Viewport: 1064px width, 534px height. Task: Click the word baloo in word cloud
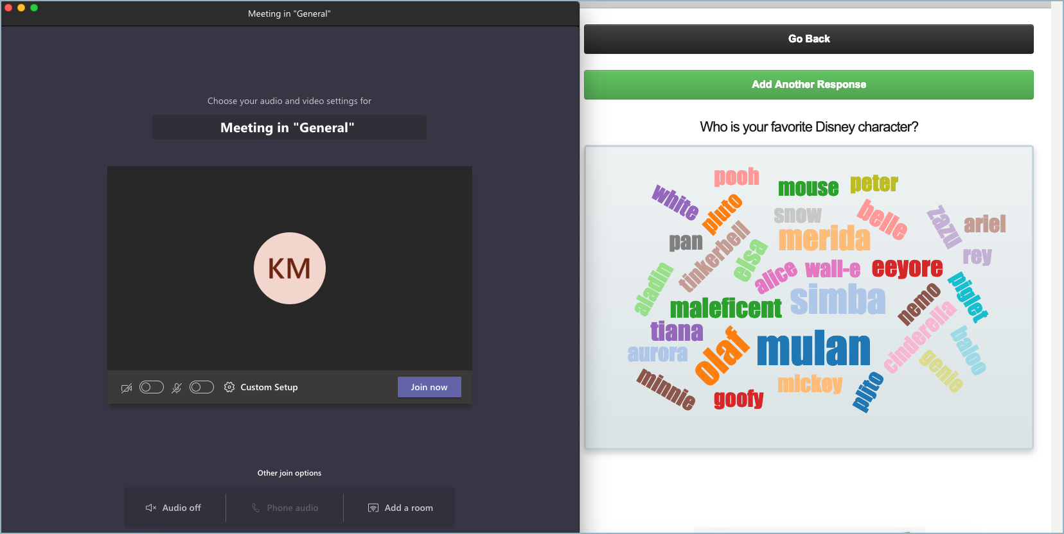pos(969,350)
